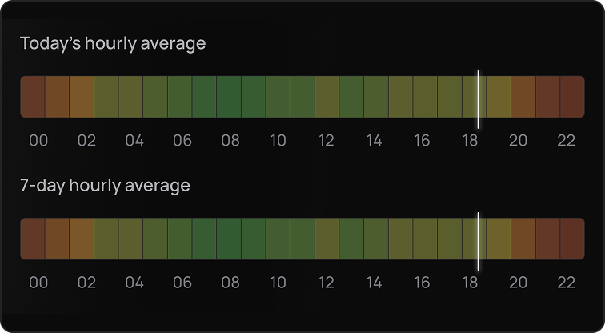Click the 10 axis label under 7-day bar

(x=278, y=283)
